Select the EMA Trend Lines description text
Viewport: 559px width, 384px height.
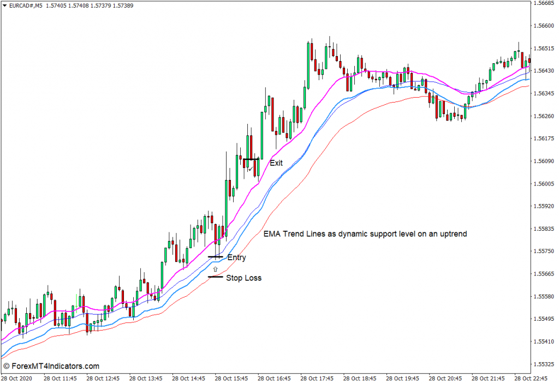[365, 234]
